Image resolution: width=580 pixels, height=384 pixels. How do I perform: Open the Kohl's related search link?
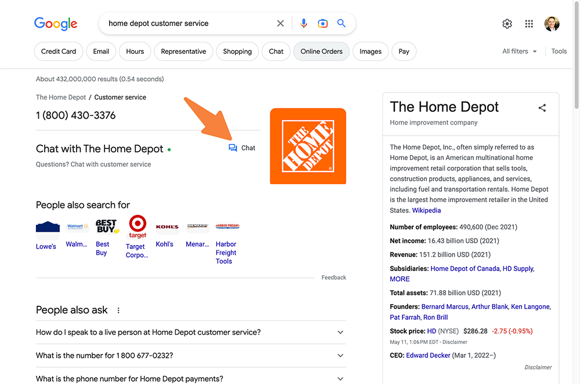(165, 244)
